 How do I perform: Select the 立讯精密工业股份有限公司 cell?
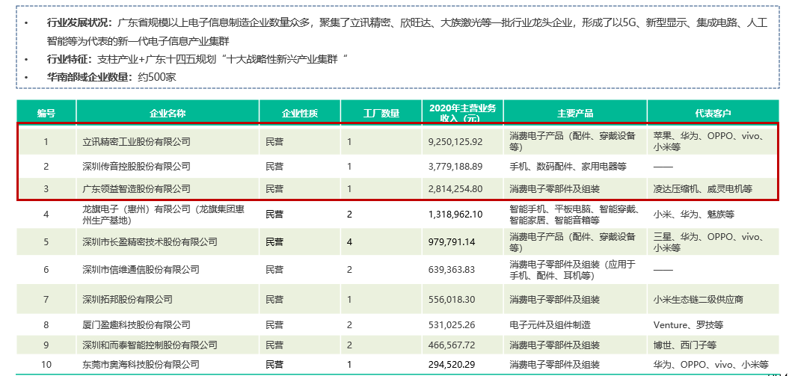tap(136, 141)
